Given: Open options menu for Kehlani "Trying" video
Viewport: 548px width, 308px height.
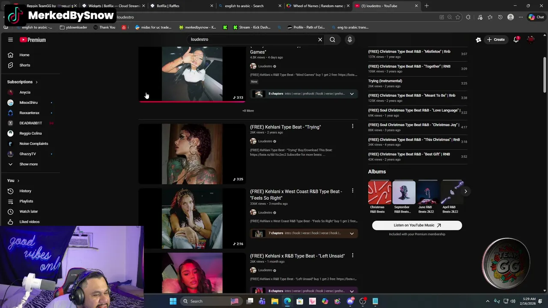Looking at the screenshot, I should [x=352, y=126].
